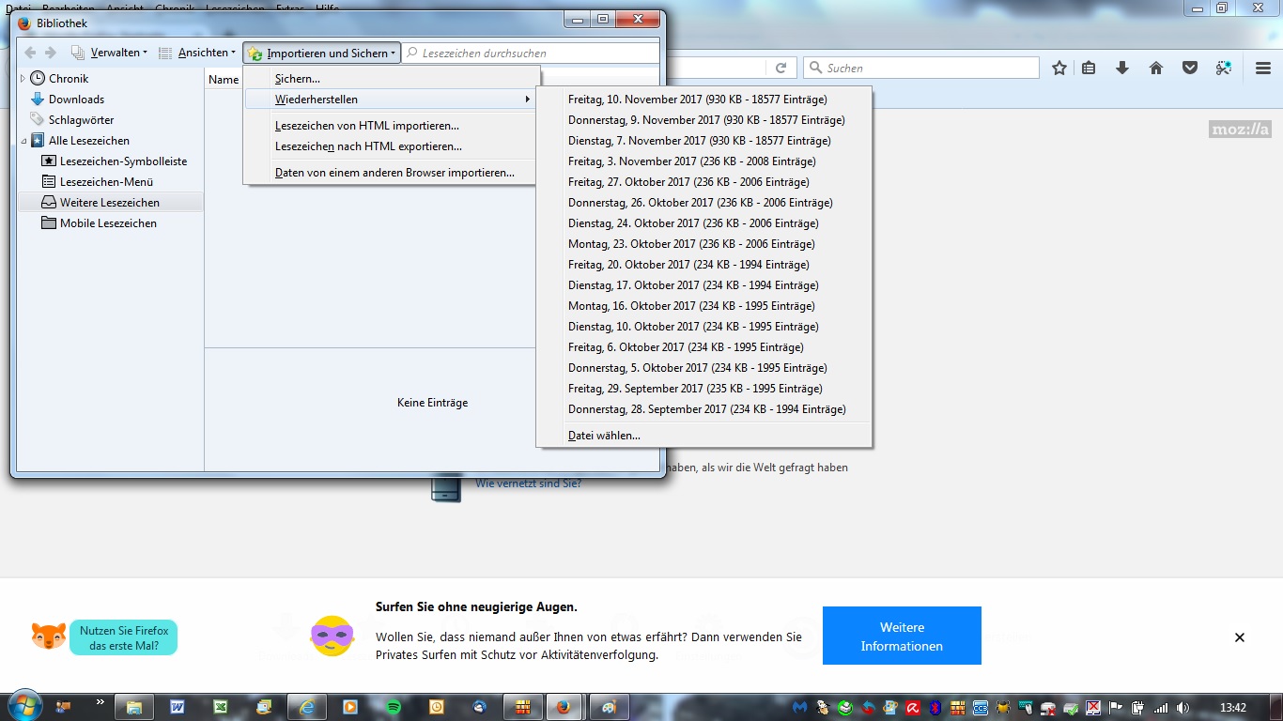This screenshot has width=1283, height=721.
Task: Expand the Chronik tree node
Action: click(23, 79)
